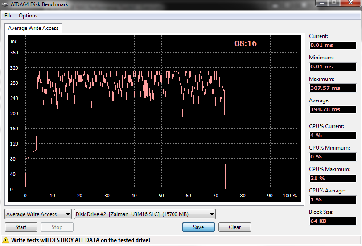The width and height of the screenshot is (362, 246).
Task: Click the Average 194.78 ms value field
Action: click(x=332, y=109)
